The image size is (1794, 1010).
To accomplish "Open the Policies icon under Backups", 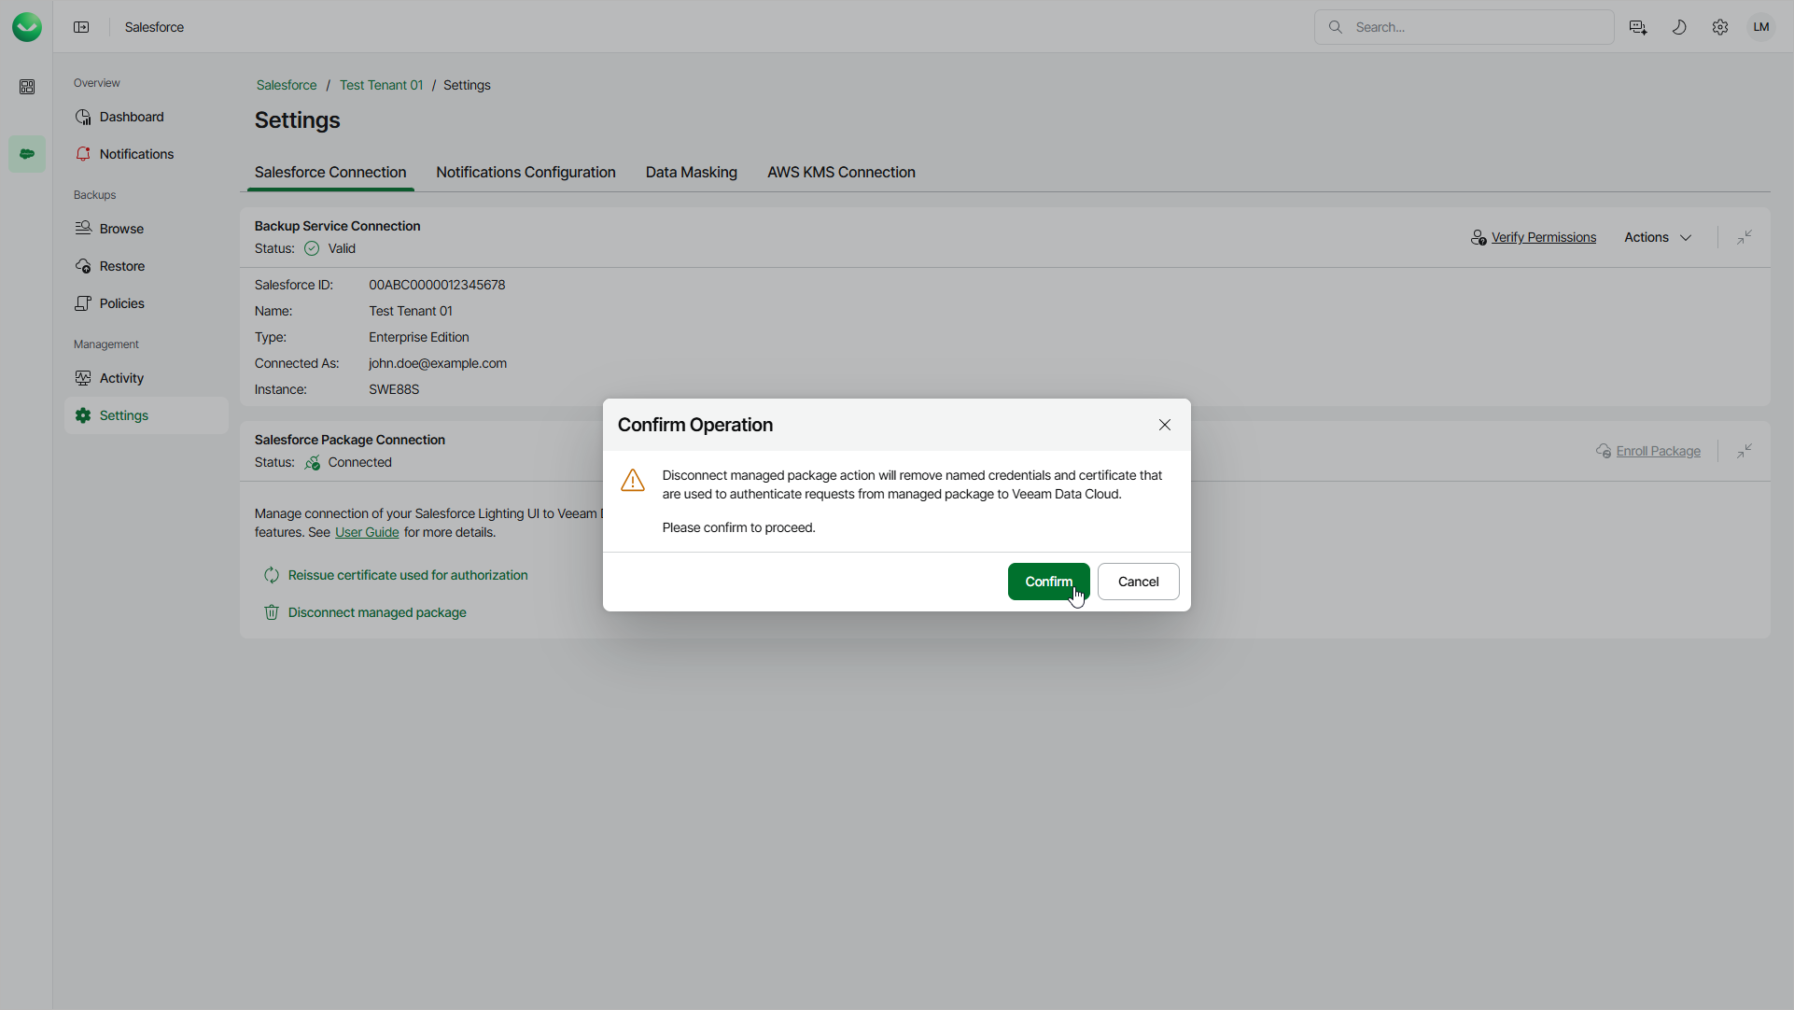I will pyautogui.click(x=83, y=303).
